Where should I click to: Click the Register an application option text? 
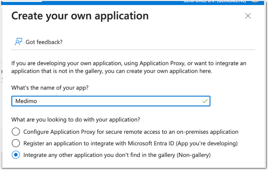click(x=130, y=143)
